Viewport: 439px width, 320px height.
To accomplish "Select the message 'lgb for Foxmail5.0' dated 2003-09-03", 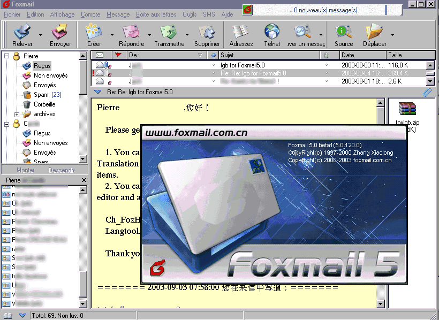I will (259, 65).
